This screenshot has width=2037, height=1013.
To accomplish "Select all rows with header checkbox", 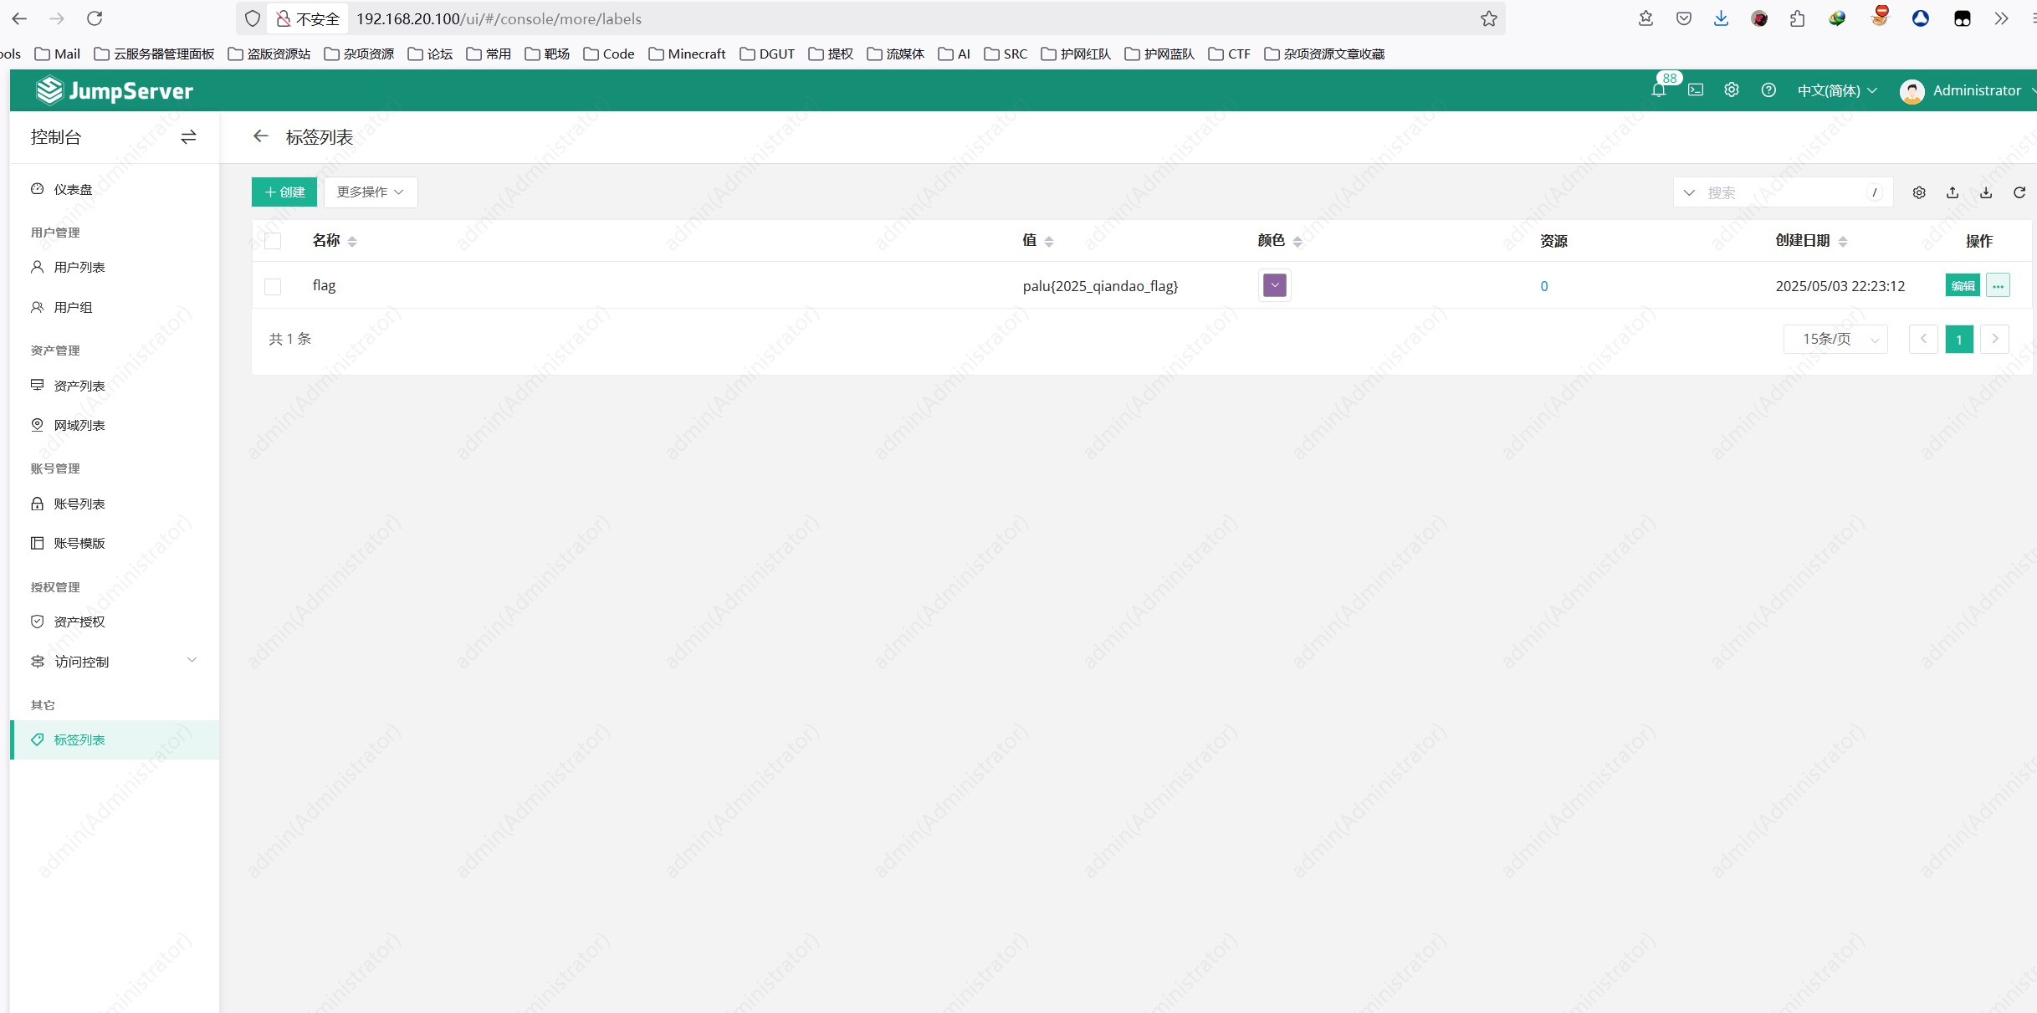I will tap(273, 241).
